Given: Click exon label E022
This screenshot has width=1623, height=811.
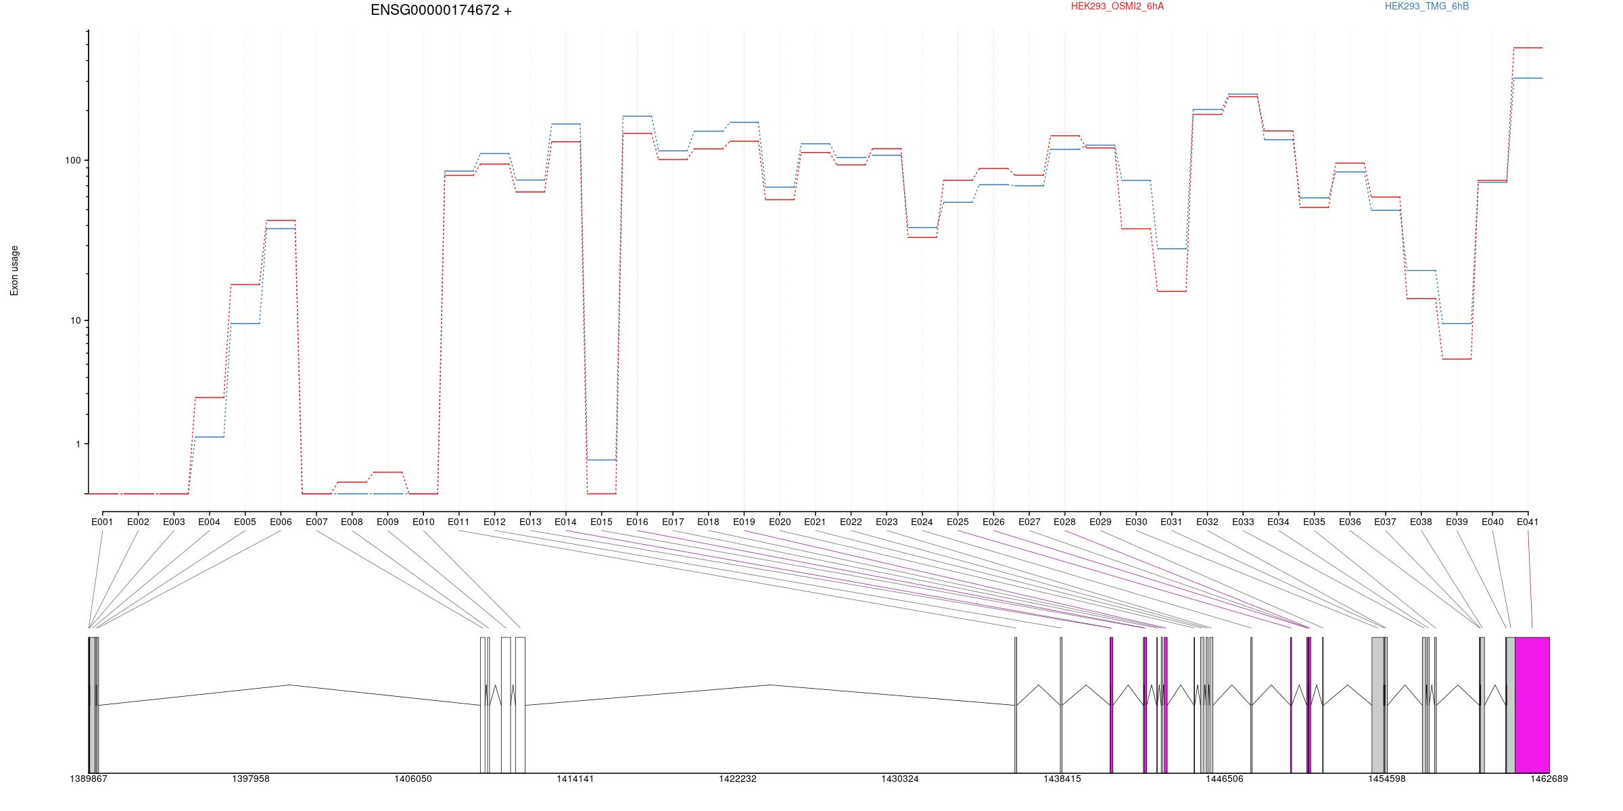Looking at the screenshot, I should point(851,522).
